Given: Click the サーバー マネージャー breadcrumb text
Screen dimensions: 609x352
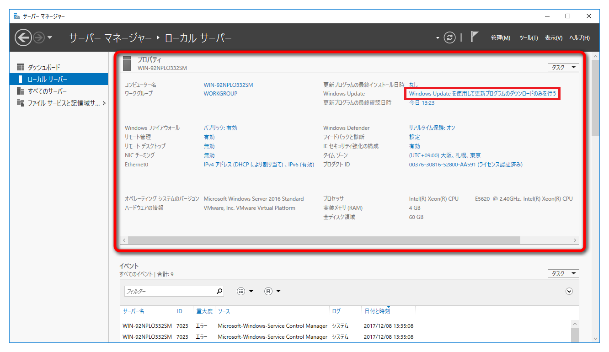Looking at the screenshot, I should tap(110, 38).
